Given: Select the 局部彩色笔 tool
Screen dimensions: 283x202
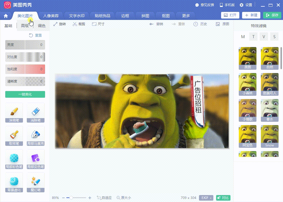Looking at the screenshot, I should (14, 159).
